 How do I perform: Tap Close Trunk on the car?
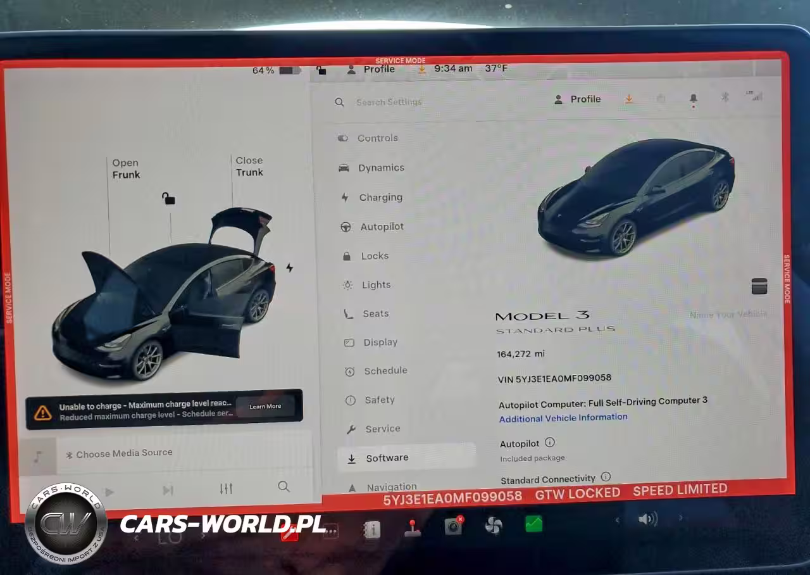point(249,167)
